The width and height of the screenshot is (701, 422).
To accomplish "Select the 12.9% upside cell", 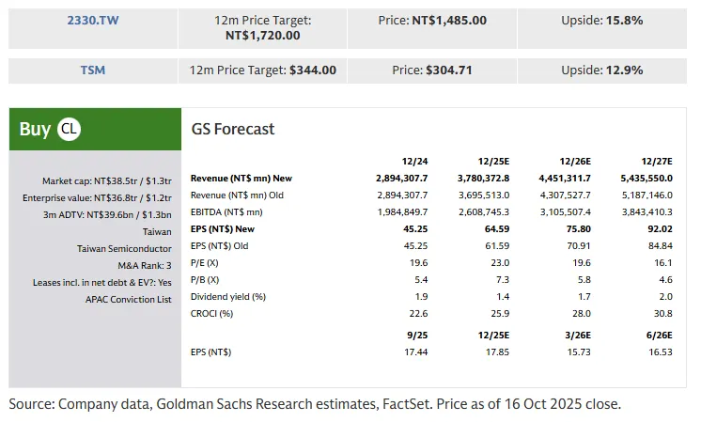I will click(x=603, y=70).
